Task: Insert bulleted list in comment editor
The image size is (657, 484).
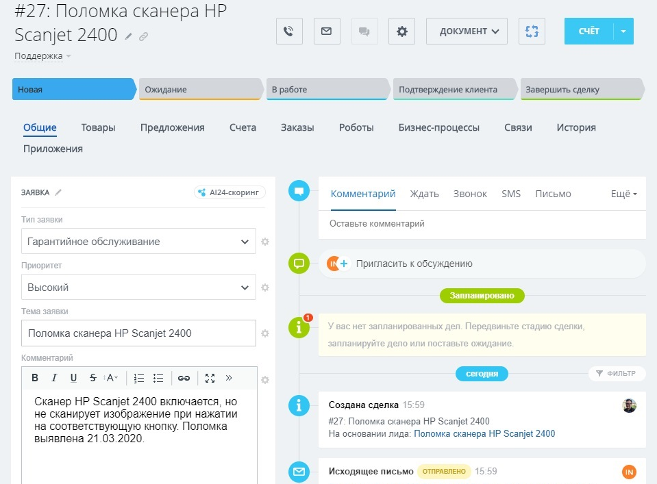Action: [158, 379]
